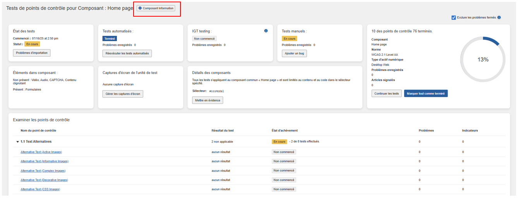The image size is (518, 198).
Task: Click info icon next to Exclure les problèmes fermés
Action: [499, 17]
